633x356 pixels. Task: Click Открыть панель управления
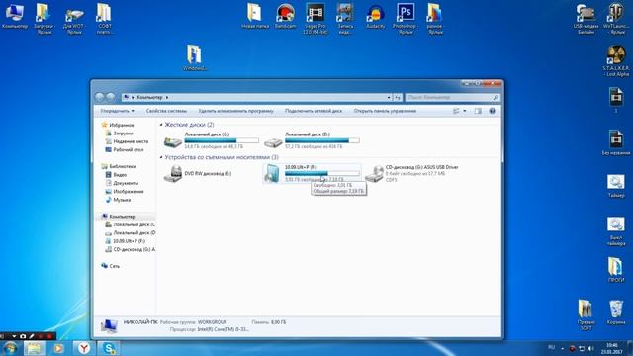(385, 111)
